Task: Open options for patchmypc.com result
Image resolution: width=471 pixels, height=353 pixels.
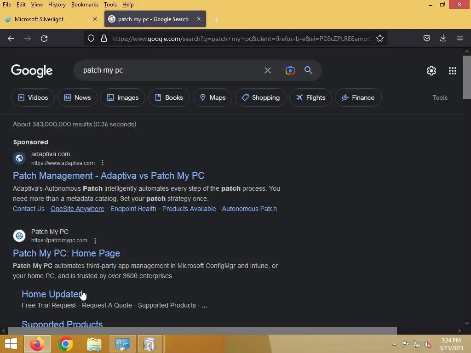Action: [95, 241]
